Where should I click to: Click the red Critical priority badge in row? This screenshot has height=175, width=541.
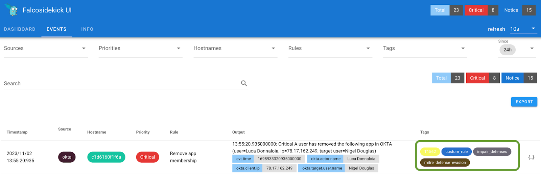[x=147, y=157]
